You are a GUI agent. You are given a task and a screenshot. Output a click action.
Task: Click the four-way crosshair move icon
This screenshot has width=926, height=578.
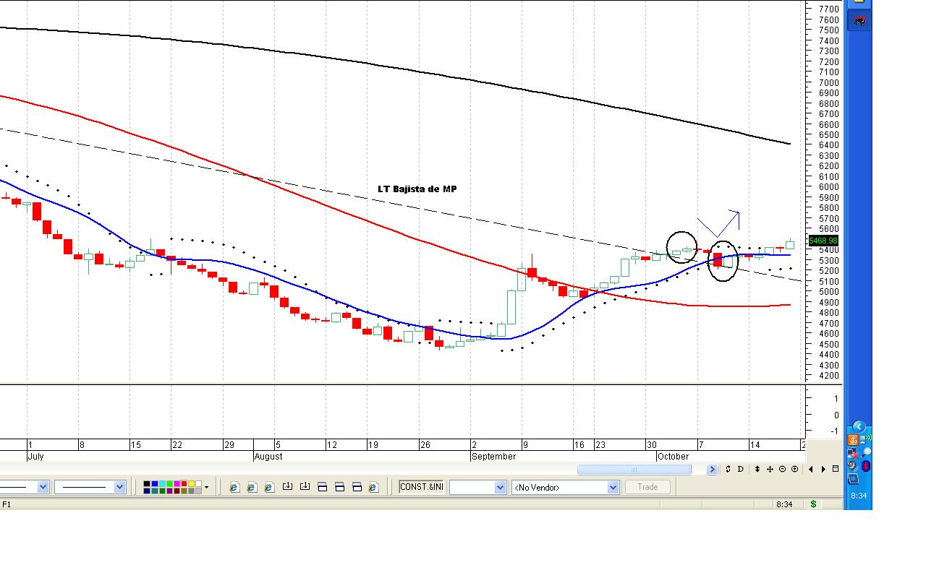(x=770, y=469)
